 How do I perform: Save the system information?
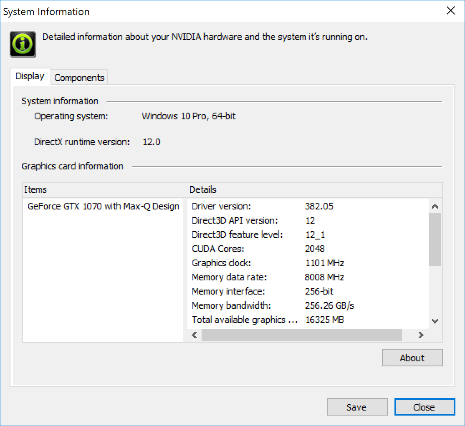point(356,407)
